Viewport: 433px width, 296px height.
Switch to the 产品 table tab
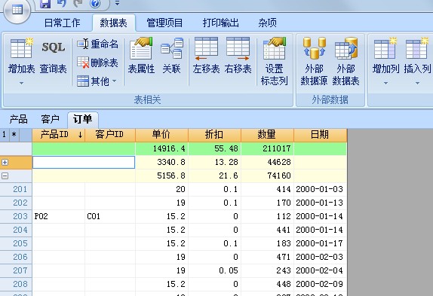18,119
